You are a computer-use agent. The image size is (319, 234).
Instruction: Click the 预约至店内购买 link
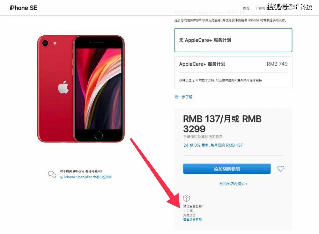[232, 184]
